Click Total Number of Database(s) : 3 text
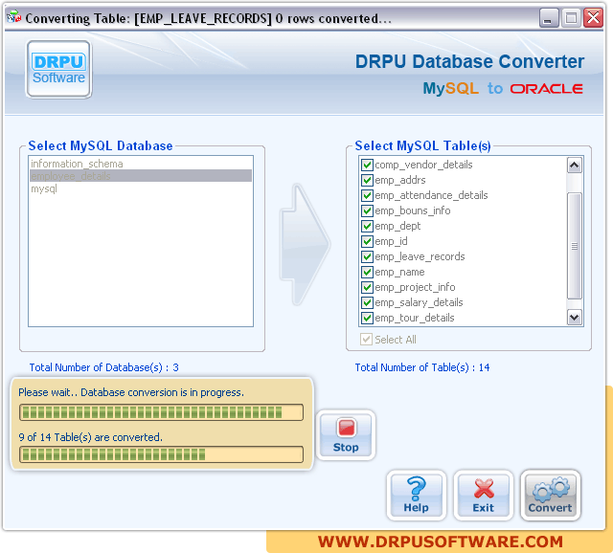 click(x=104, y=367)
